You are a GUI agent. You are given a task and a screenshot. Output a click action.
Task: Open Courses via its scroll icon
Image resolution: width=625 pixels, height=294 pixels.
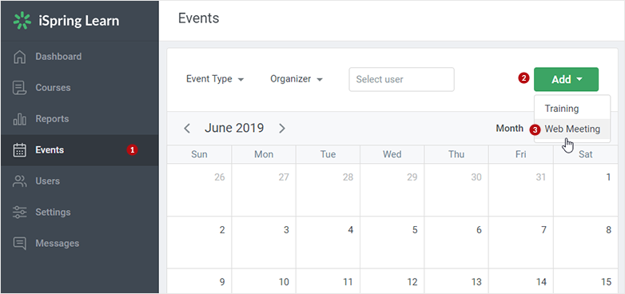[x=19, y=88]
